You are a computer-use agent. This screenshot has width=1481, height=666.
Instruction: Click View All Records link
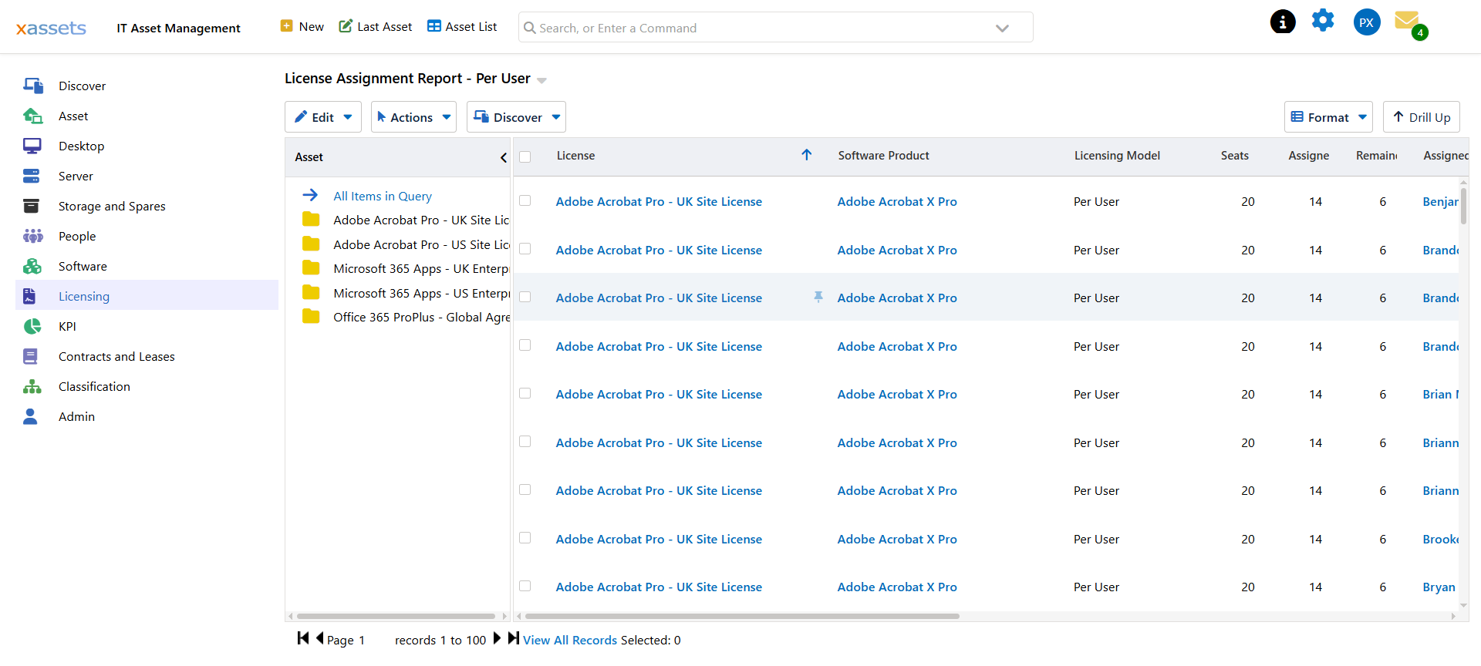click(x=570, y=640)
